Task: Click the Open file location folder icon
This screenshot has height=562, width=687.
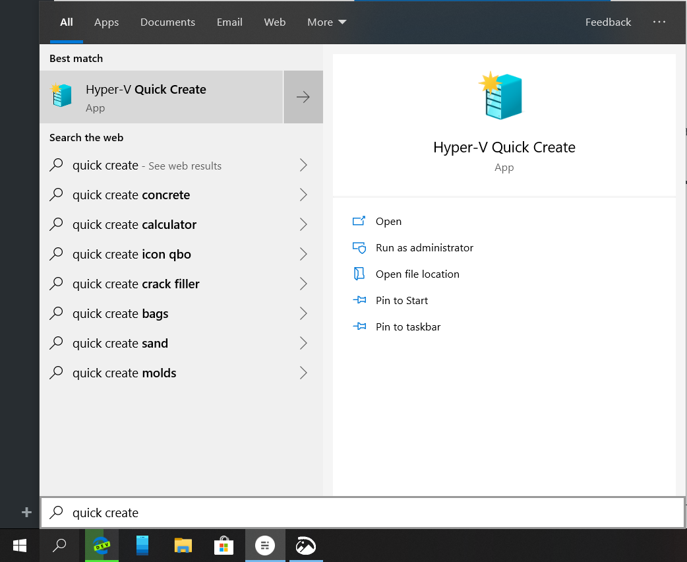Action: (359, 274)
